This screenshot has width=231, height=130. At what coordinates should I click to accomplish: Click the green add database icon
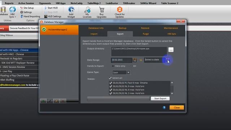pos(43,101)
